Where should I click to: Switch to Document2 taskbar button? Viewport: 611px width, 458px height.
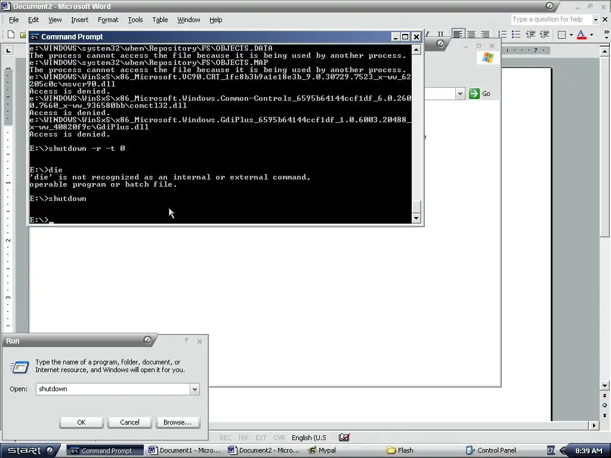(264, 451)
